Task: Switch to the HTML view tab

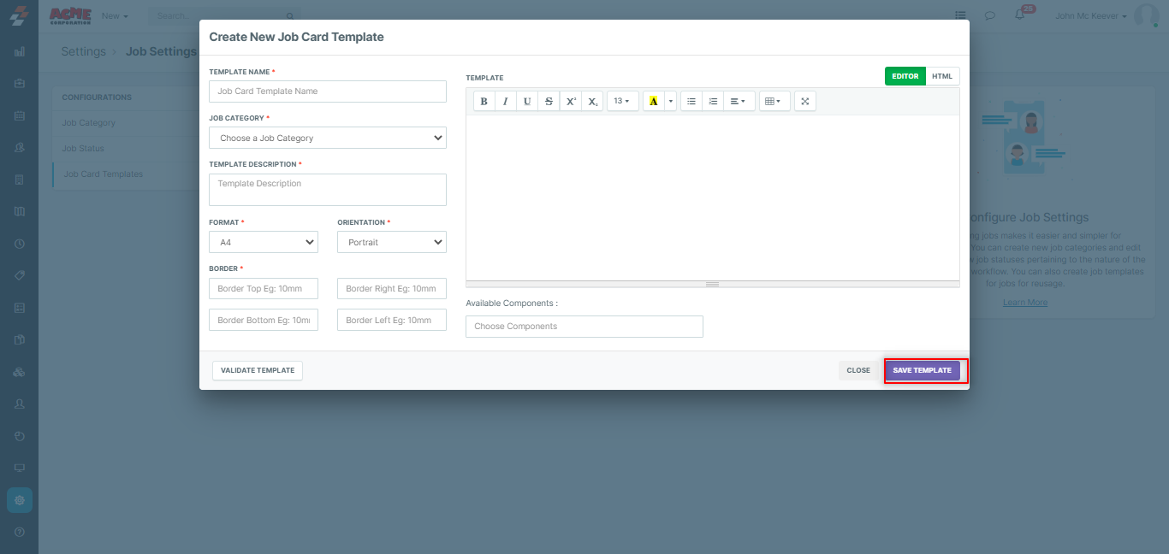Action: pyautogui.click(x=942, y=76)
